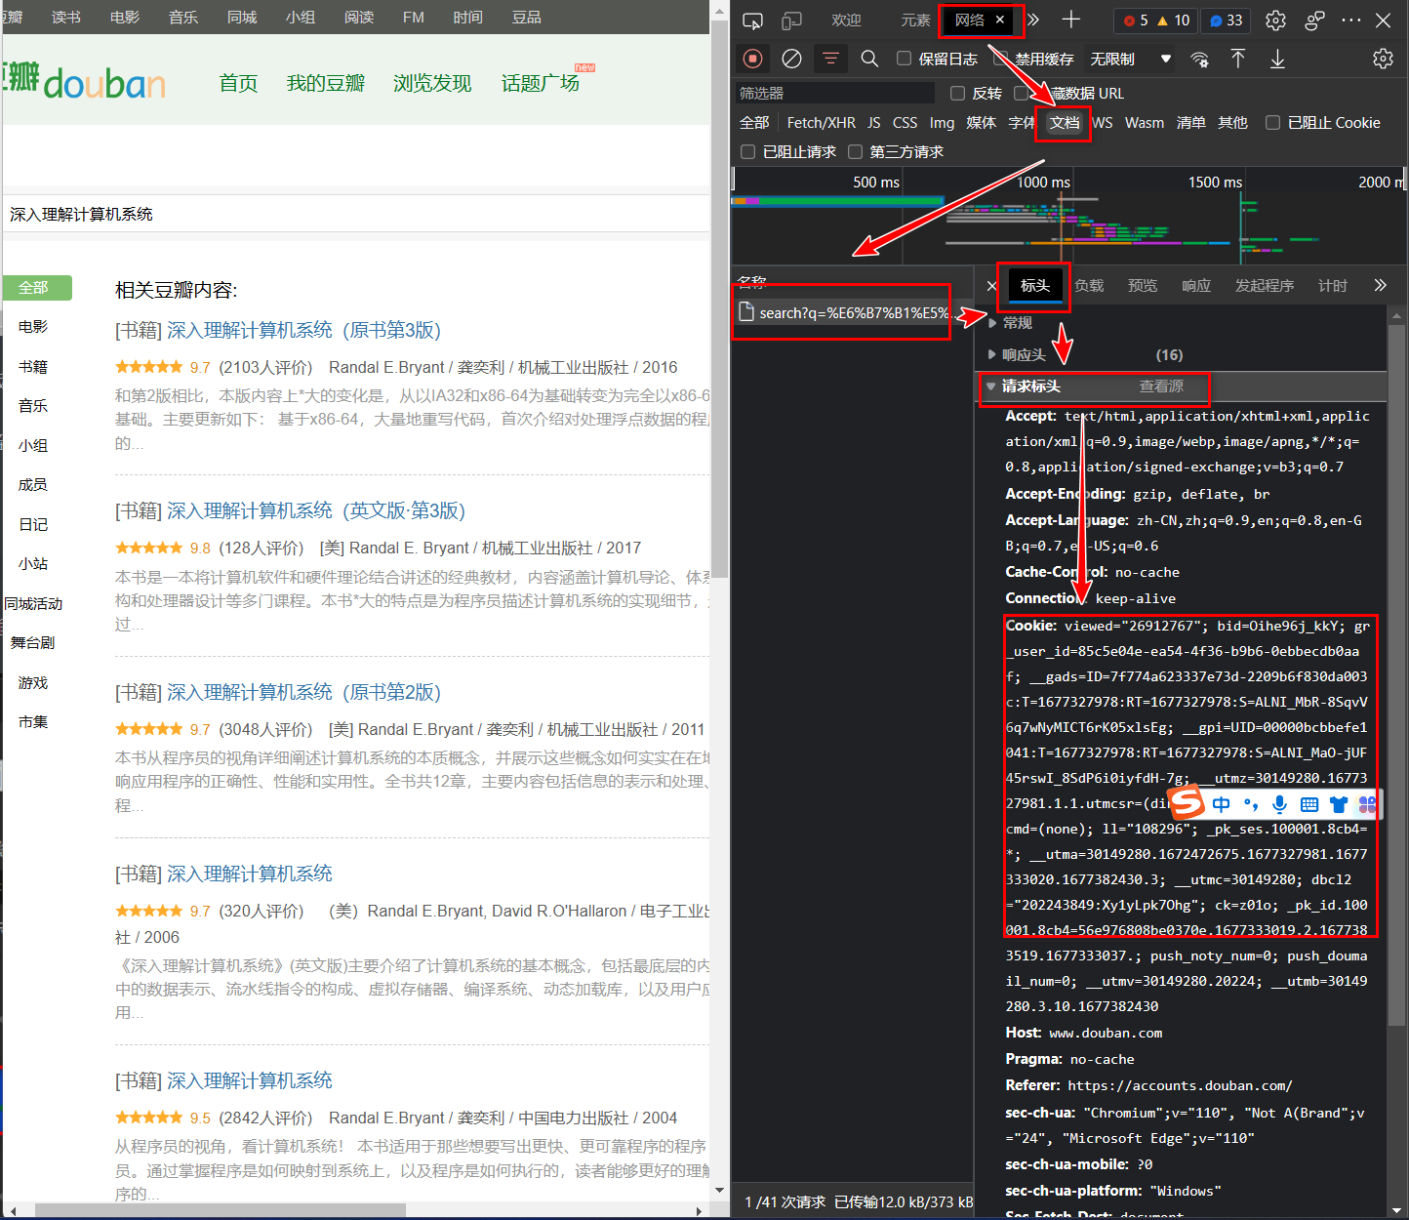Screen dimensions: 1409x1220
Task: Click the warnings badge showing 10
Action: click(x=1173, y=20)
